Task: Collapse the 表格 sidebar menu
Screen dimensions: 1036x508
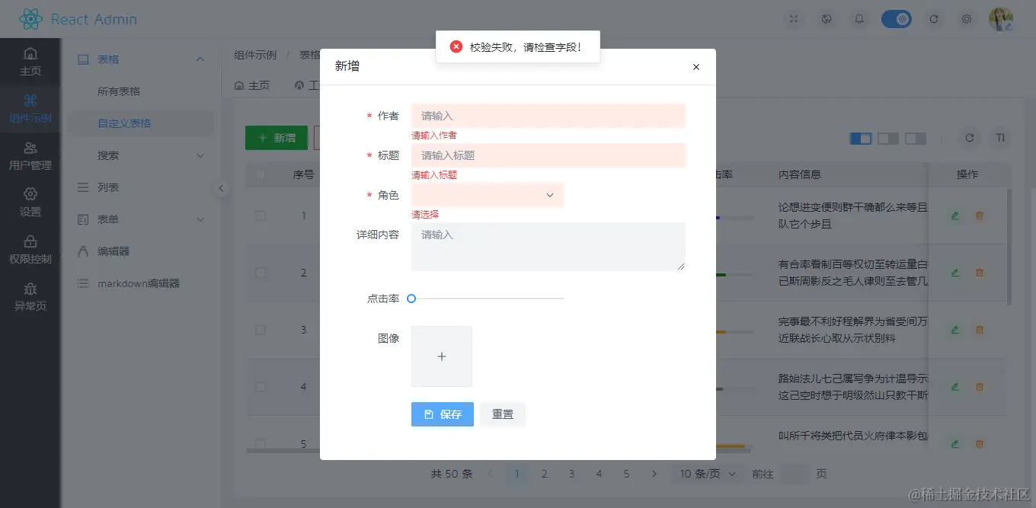Action: pos(140,59)
